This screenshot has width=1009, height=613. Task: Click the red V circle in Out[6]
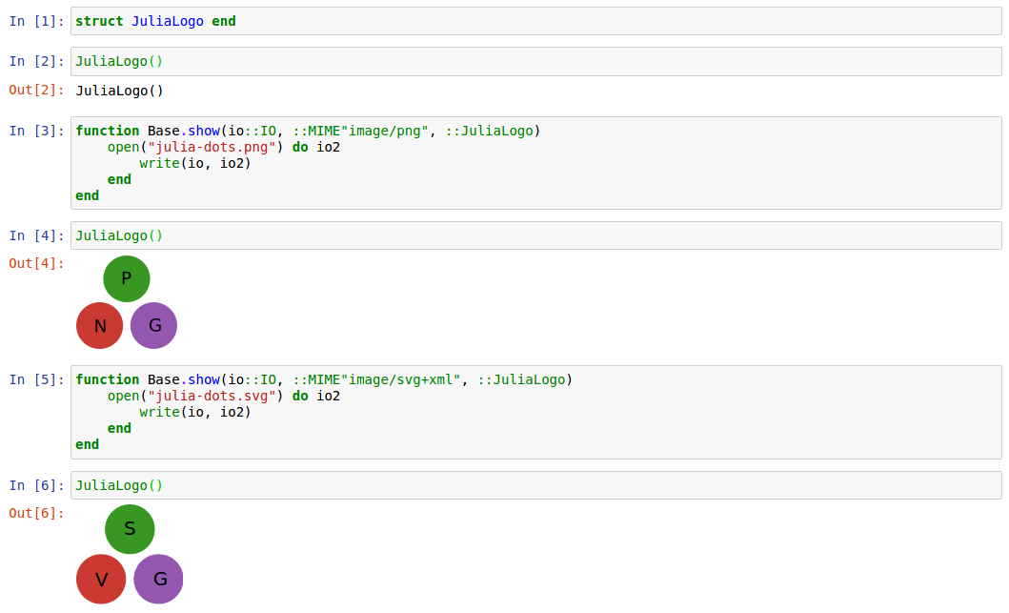[101, 579]
